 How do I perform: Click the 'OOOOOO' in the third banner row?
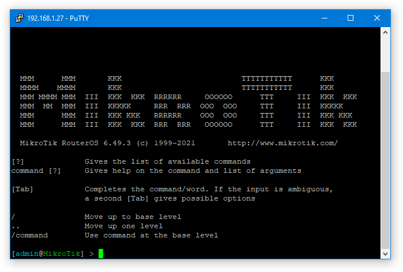(219, 97)
